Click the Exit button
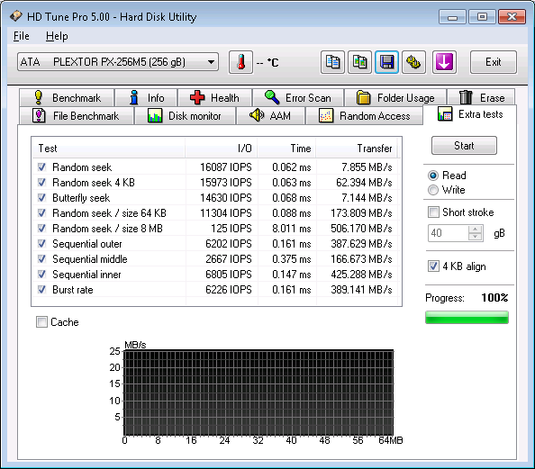 pos(493,62)
